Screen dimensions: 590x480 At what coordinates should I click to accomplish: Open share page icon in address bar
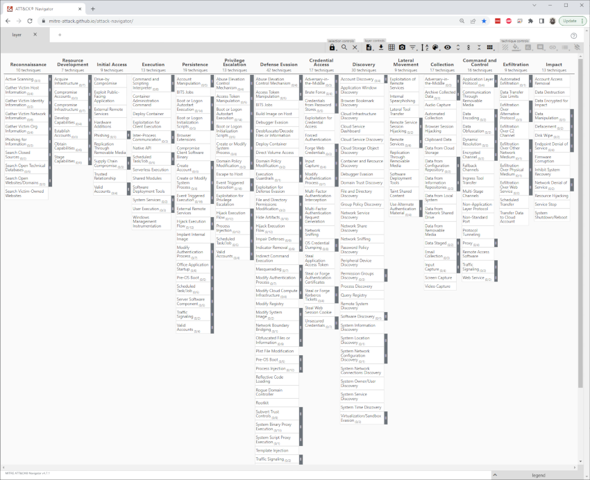(x=473, y=21)
